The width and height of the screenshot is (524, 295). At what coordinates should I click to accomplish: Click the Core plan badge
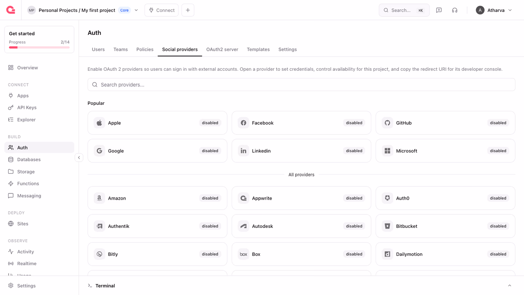pyautogui.click(x=124, y=10)
